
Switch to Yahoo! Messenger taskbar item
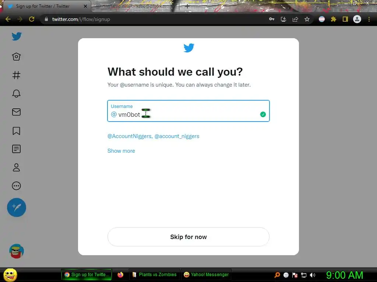coord(206,275)
